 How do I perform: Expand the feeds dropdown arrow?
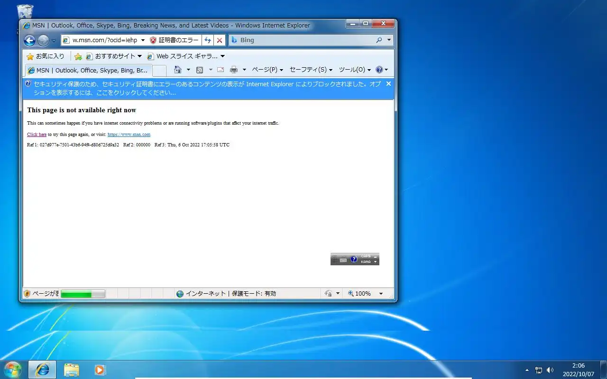[x=211, y=70]
